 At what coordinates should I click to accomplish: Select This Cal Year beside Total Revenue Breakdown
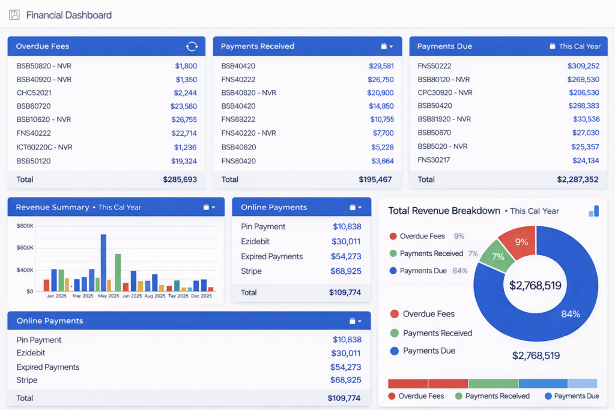(535, 211)
